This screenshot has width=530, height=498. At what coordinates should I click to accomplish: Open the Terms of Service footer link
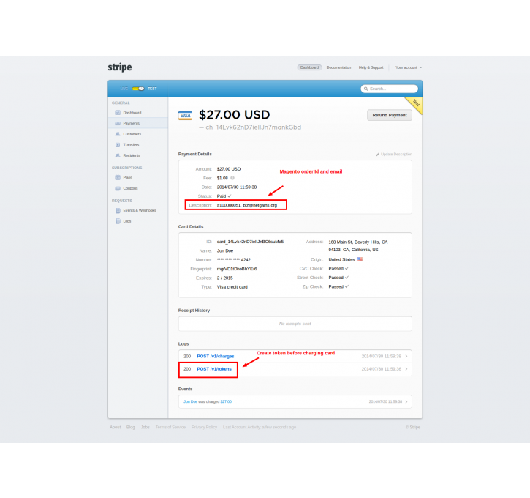[170, 427]
